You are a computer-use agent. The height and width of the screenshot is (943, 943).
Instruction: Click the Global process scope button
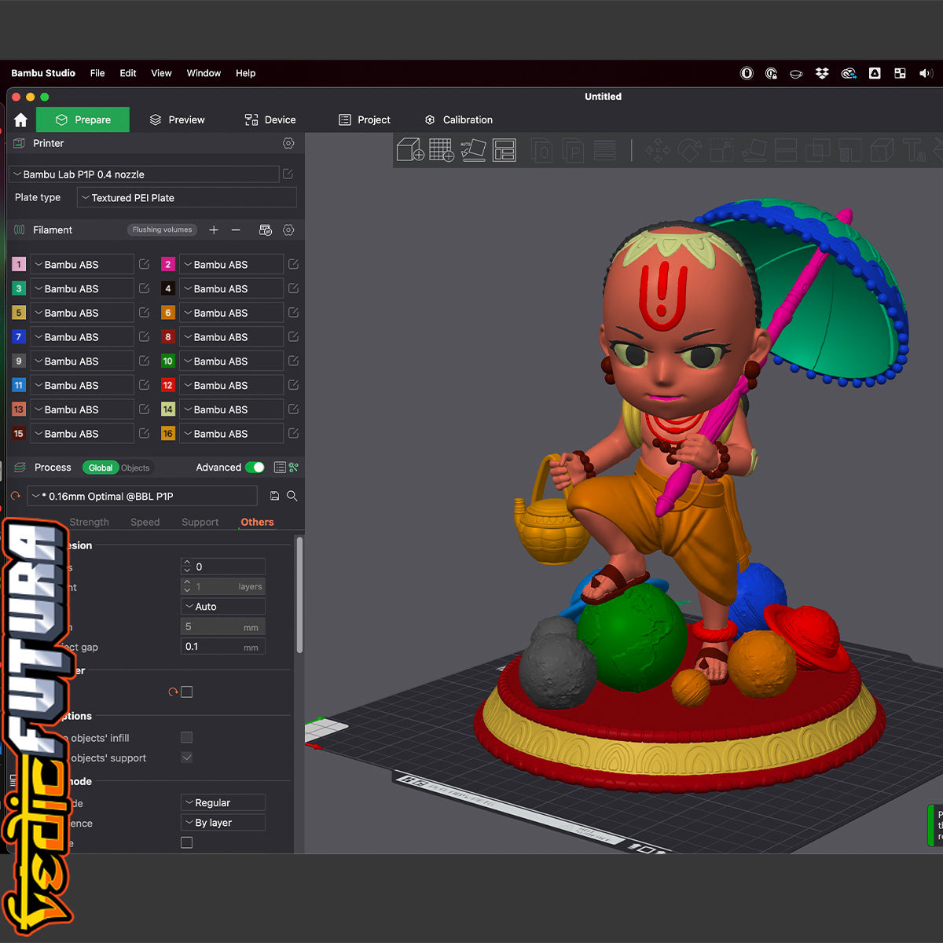pyautogui.click(x=100, y=467)
